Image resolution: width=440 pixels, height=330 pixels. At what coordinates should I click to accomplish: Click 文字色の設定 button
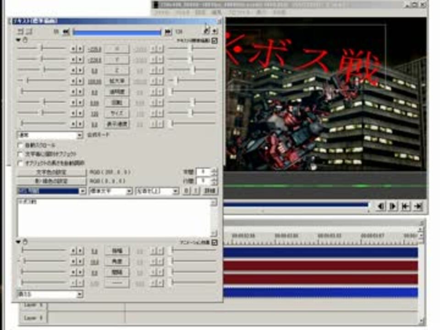(52, 172)
